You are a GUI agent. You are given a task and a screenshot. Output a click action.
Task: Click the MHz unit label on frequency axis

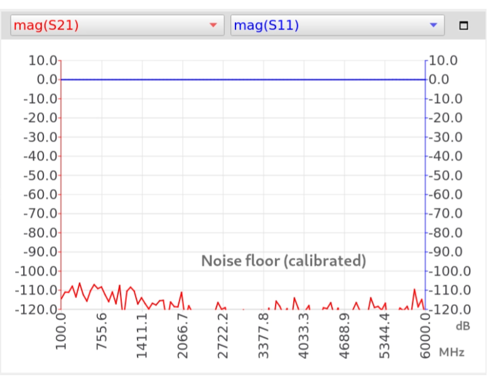point(452,352)
